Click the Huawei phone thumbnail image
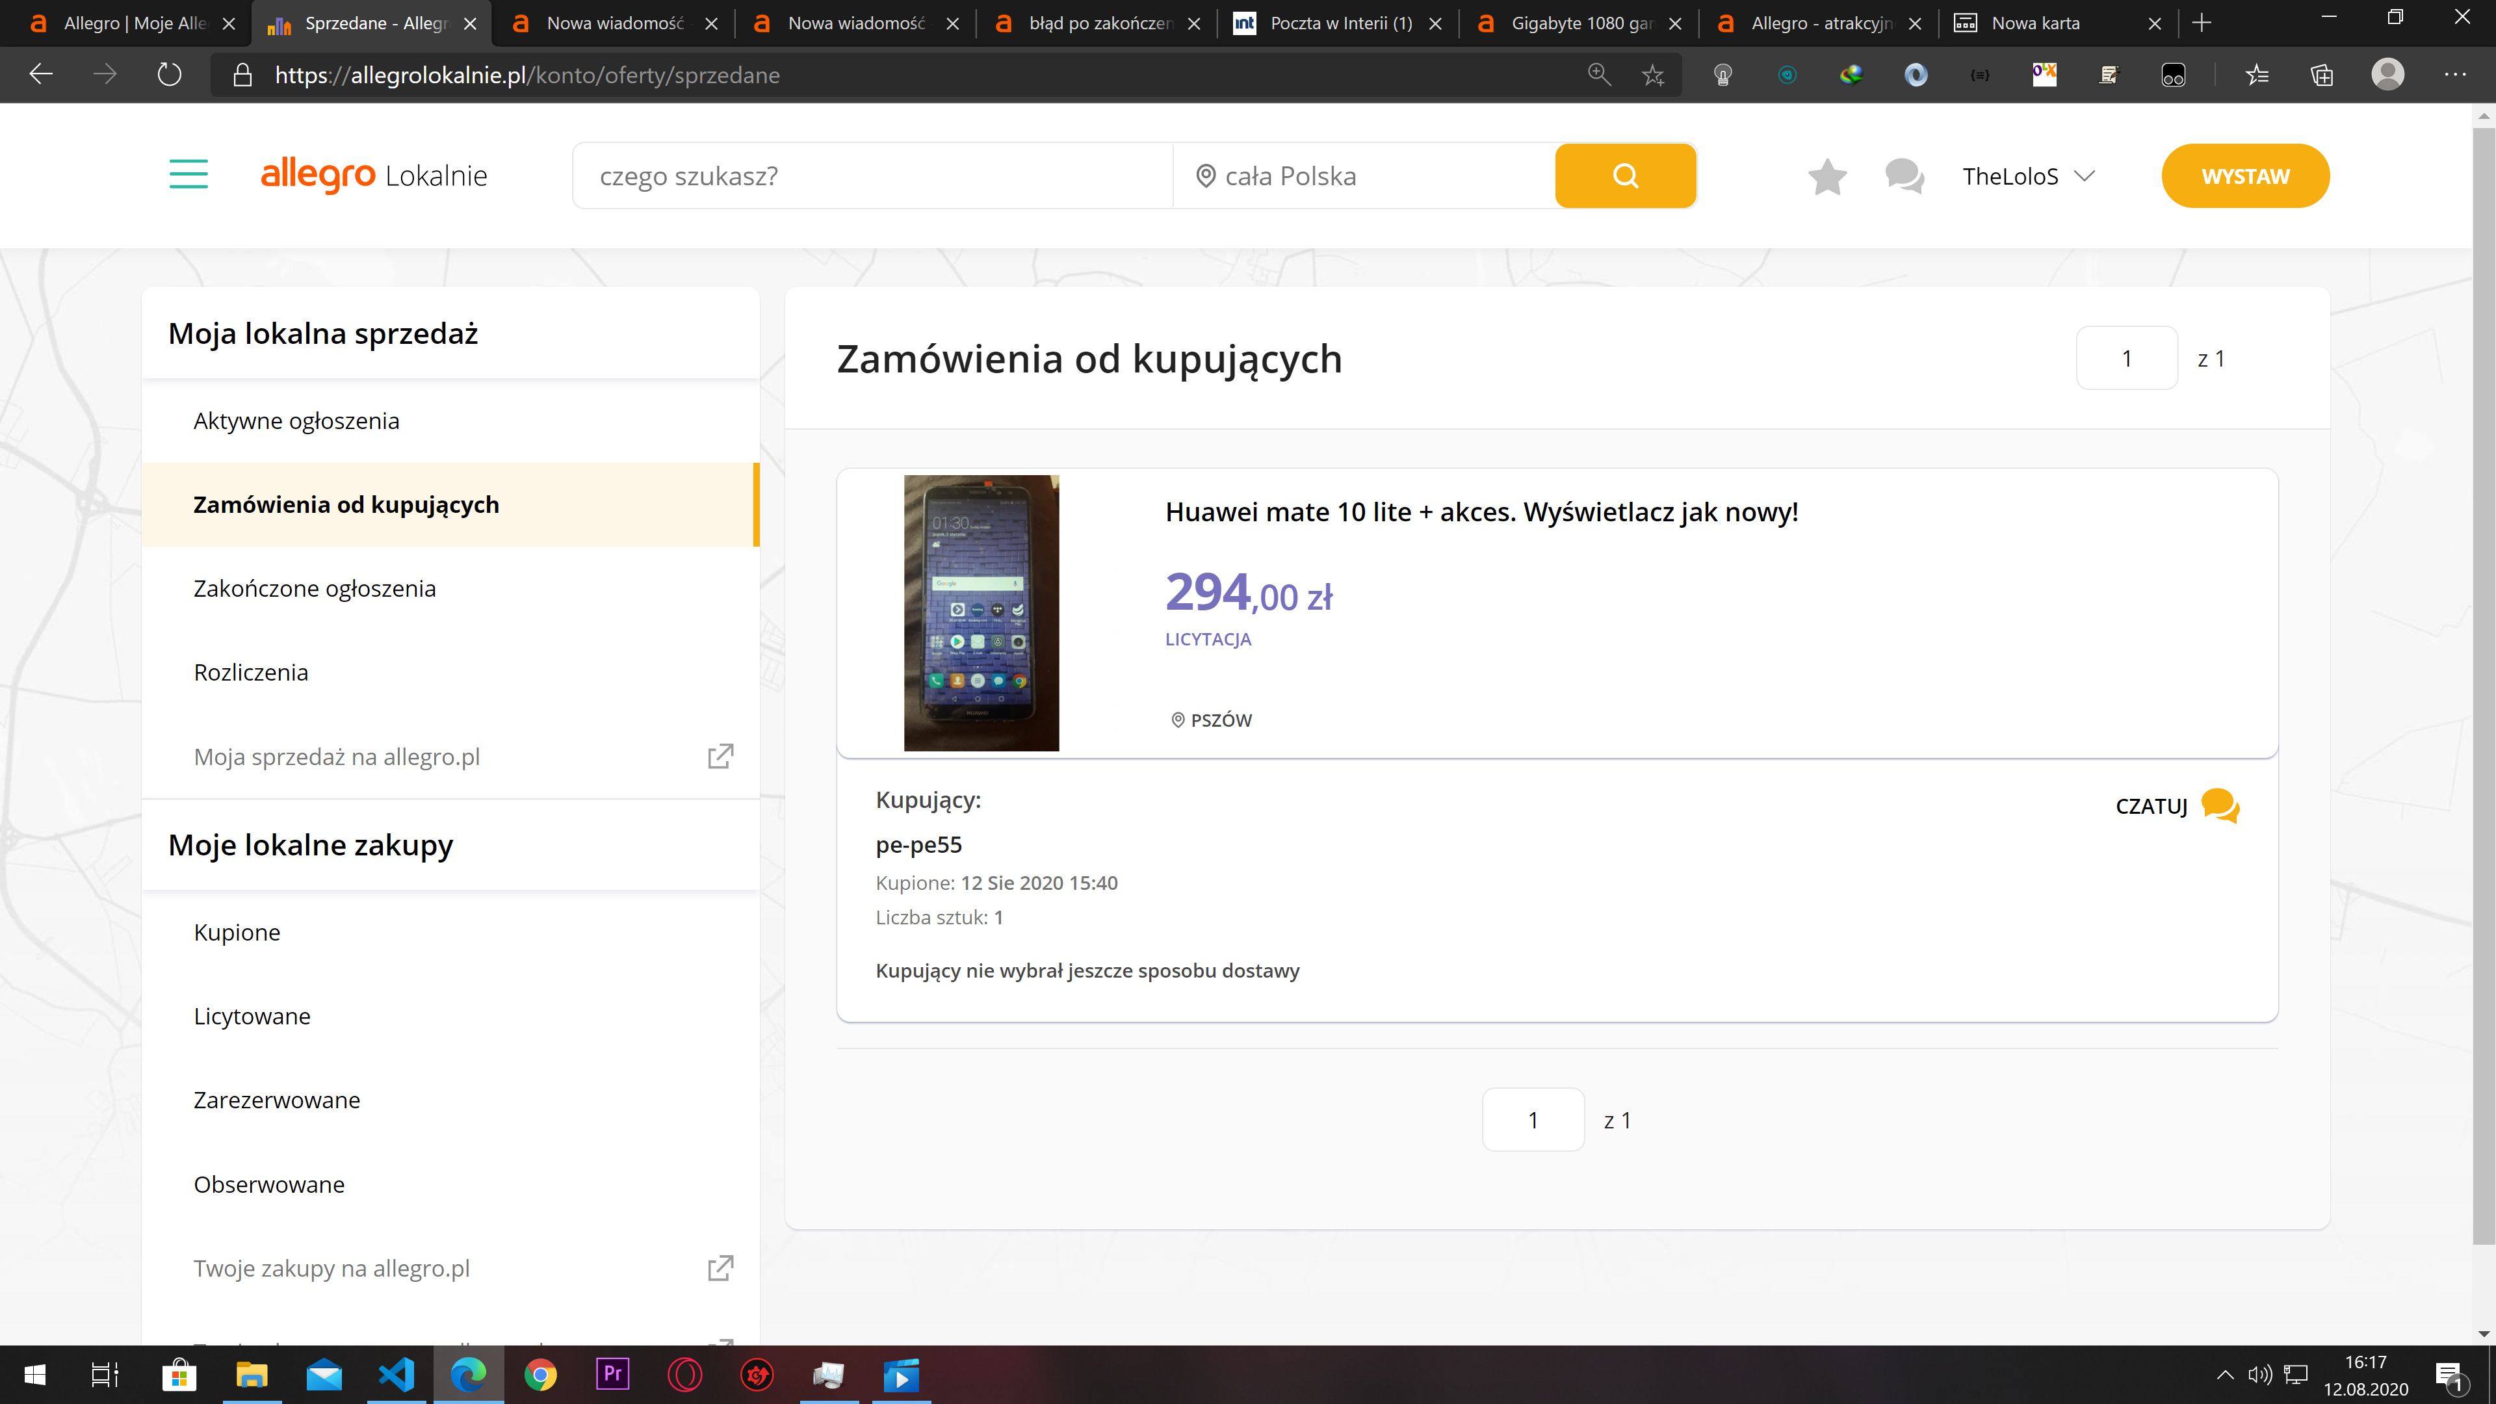 coord(981,612)
